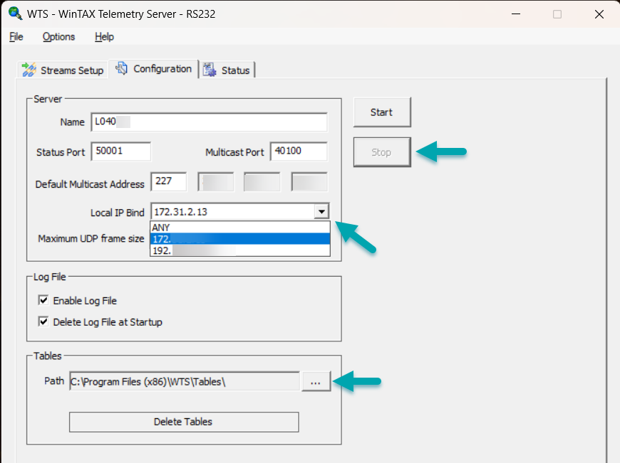
Task: Click the Tables Path text field
Action: [x=185, y=382]
